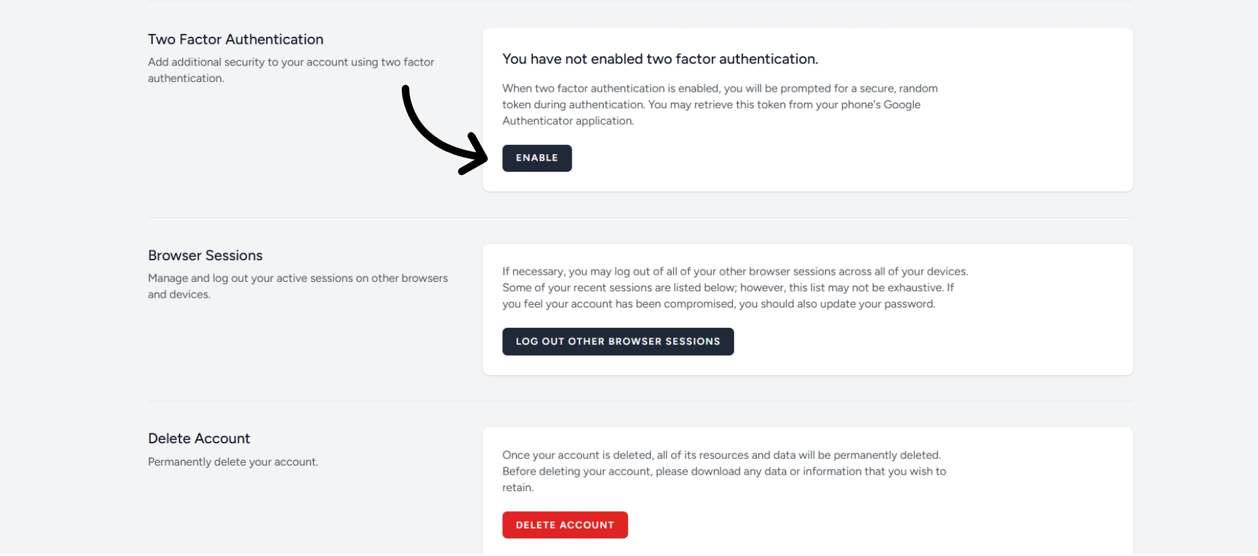Click the LOG OUT OTHER BROWSER SESSIONS button
The width and height of the screenshot is (1258, 556).
click(617, 341)
